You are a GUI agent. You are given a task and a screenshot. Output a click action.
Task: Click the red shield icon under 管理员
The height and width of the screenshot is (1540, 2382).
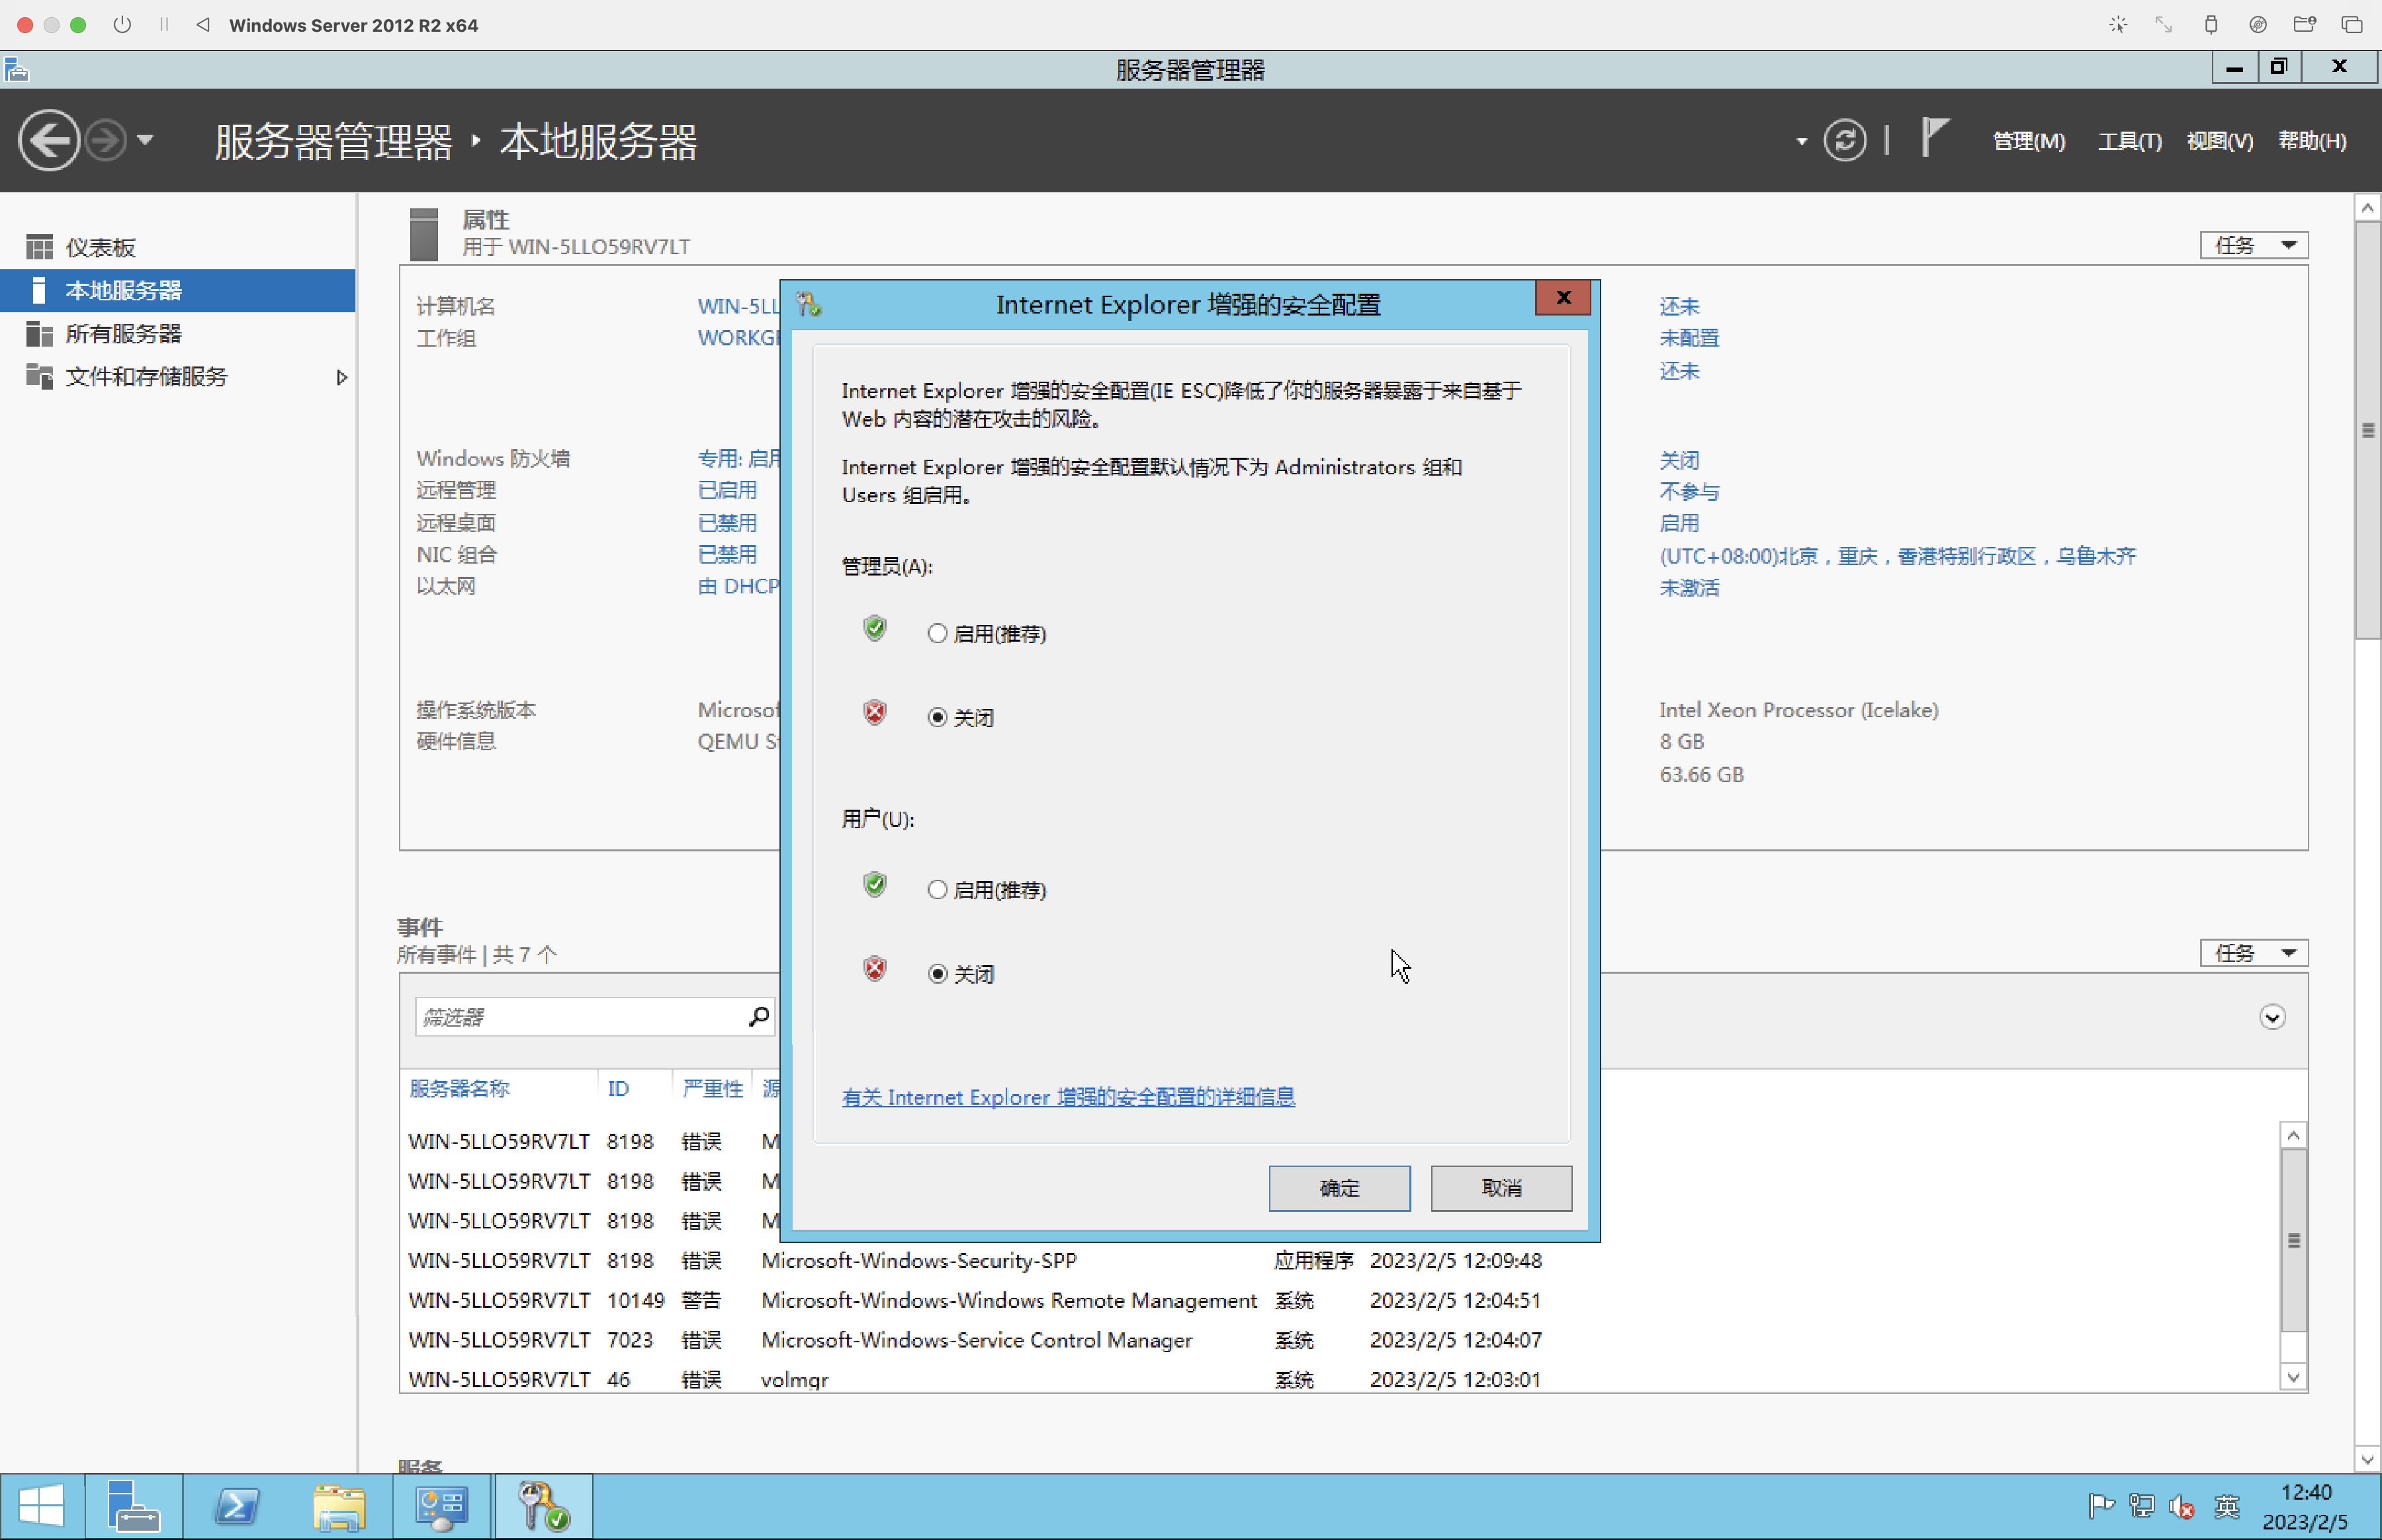tap(875, 712)
